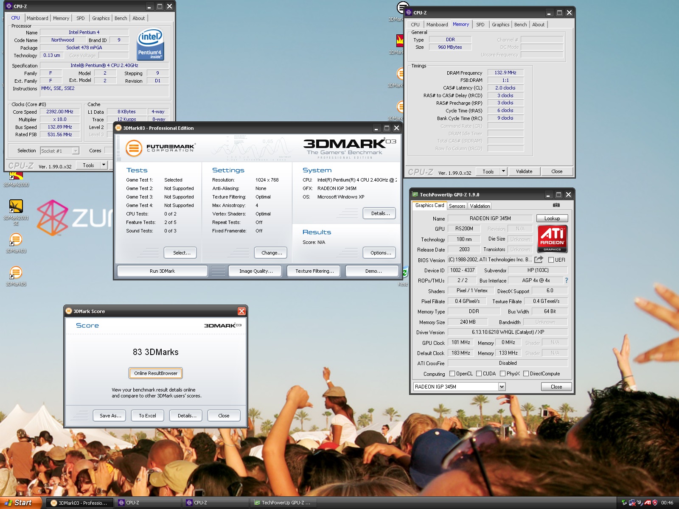Click the ATI Radeon logo in GPU-Z
Image resolution: width=679 pixels, height=509 pixels.
point(552,239)
